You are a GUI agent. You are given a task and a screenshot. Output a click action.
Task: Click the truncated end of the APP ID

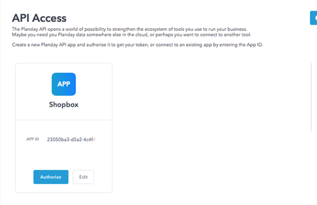(x=94, y=140)
